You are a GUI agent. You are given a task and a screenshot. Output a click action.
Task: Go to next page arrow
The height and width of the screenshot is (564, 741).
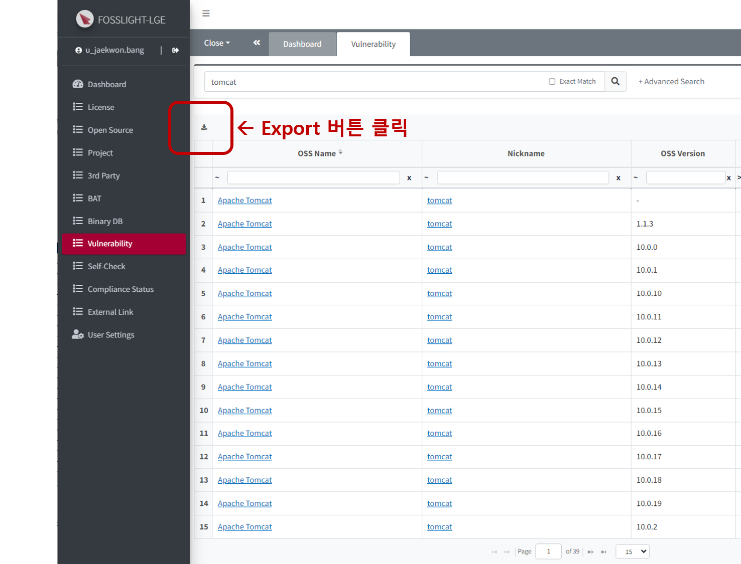[x=591, y=552]
